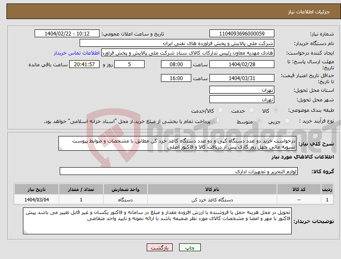The height and width of the screenshot is (259, 341).
Task: Click the تاریخ نیاز column header
Action: click(36, 189)
